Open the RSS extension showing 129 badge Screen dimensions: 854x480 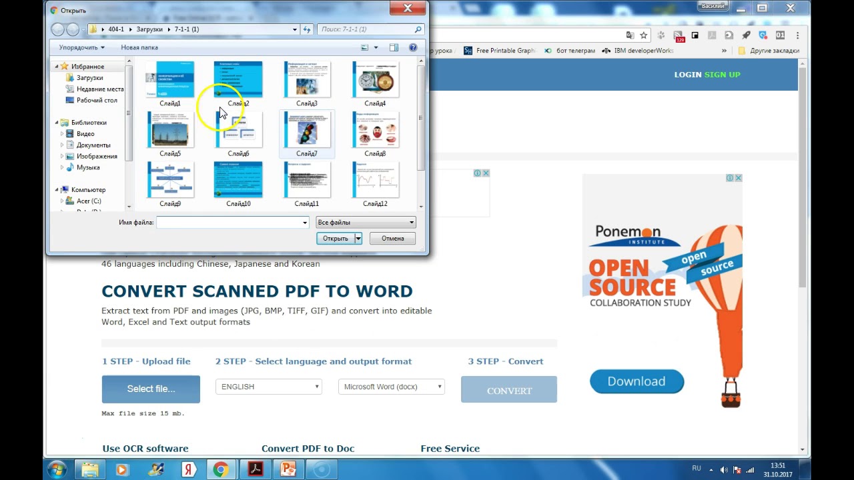click(x=679, y=35)
